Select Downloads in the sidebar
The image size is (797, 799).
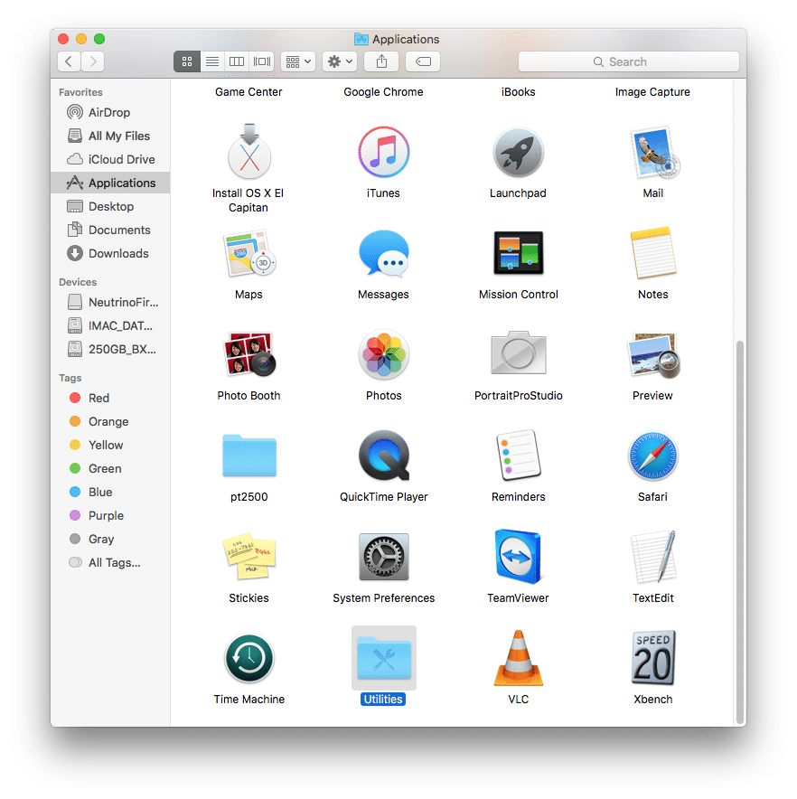[118, 253]
